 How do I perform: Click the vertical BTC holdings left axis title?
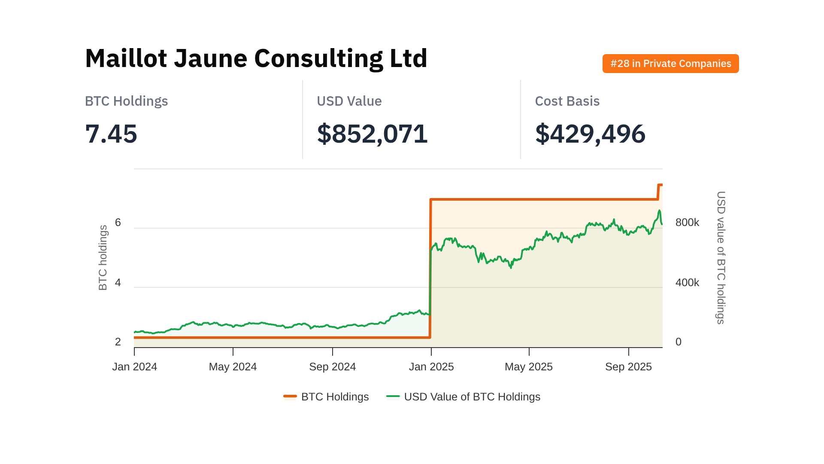[103, 258]
